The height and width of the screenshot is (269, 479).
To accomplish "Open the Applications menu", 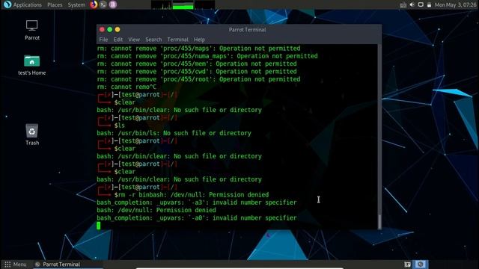I will [x=28, y=5].
